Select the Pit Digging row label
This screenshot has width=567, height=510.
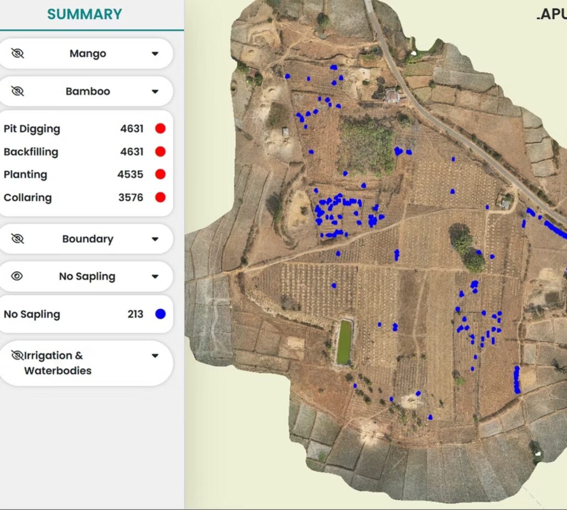click(32, 129)
